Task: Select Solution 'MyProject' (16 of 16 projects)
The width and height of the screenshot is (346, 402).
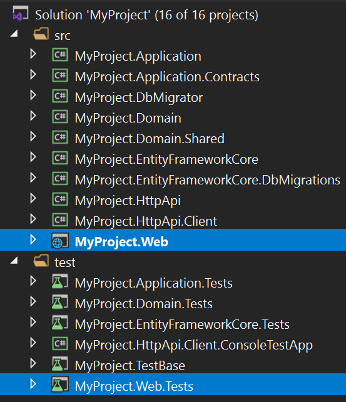Action: coord(146,15)
